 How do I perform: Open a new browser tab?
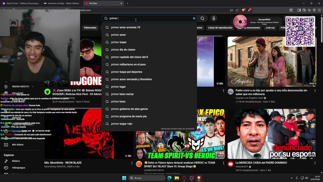click(127, 3)
